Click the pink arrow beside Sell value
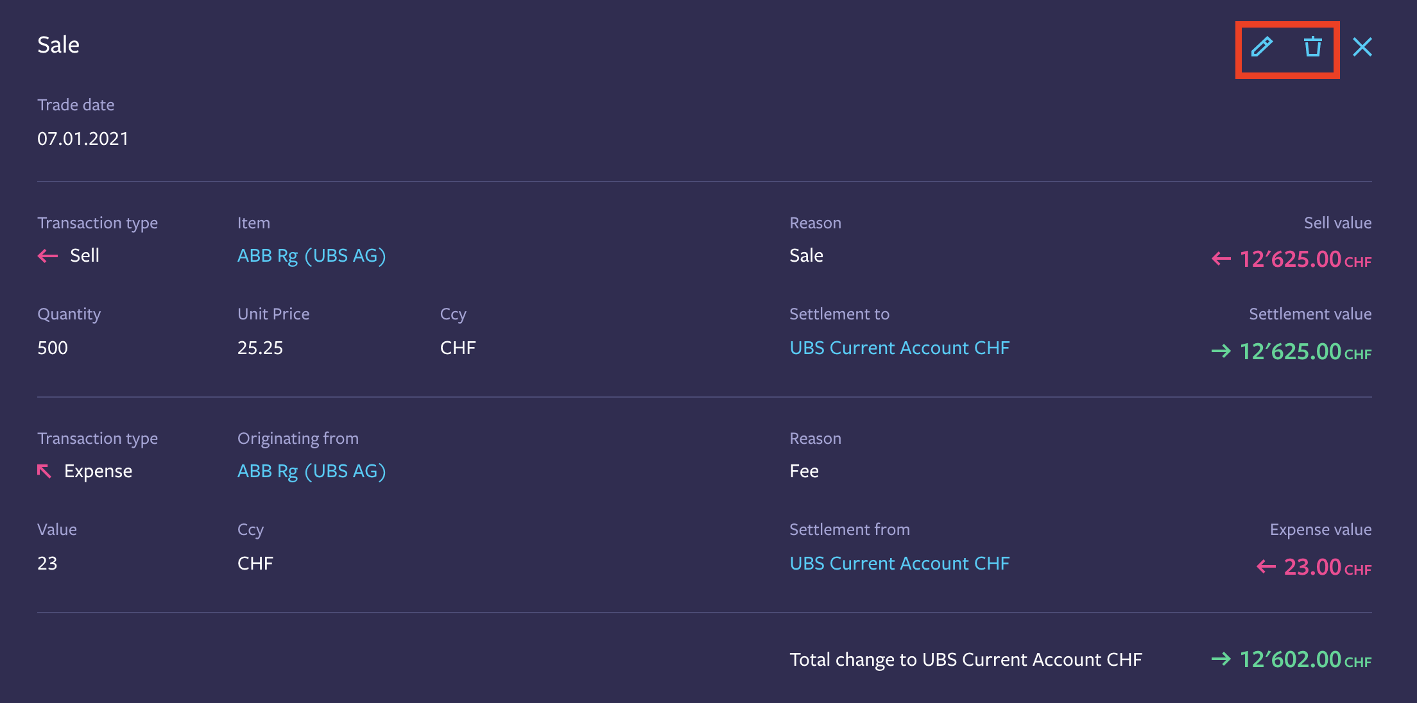This screenshot has height=703, width=1417. pos(1221,259)
